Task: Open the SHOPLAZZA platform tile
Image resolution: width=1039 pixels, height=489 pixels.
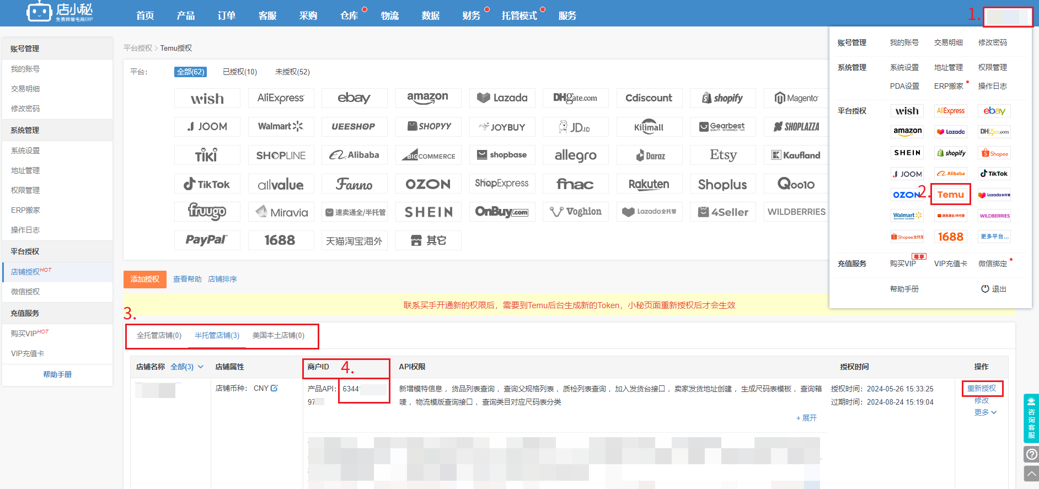Action: point(796,127)
